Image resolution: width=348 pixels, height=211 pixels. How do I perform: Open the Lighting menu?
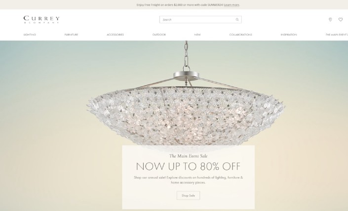coord(30,35)
